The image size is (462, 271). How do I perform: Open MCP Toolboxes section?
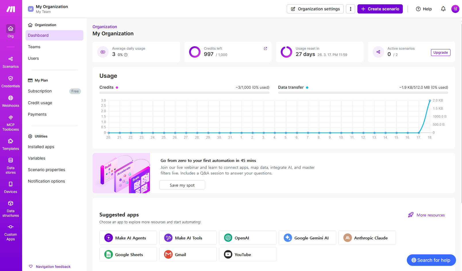[11, 123]
